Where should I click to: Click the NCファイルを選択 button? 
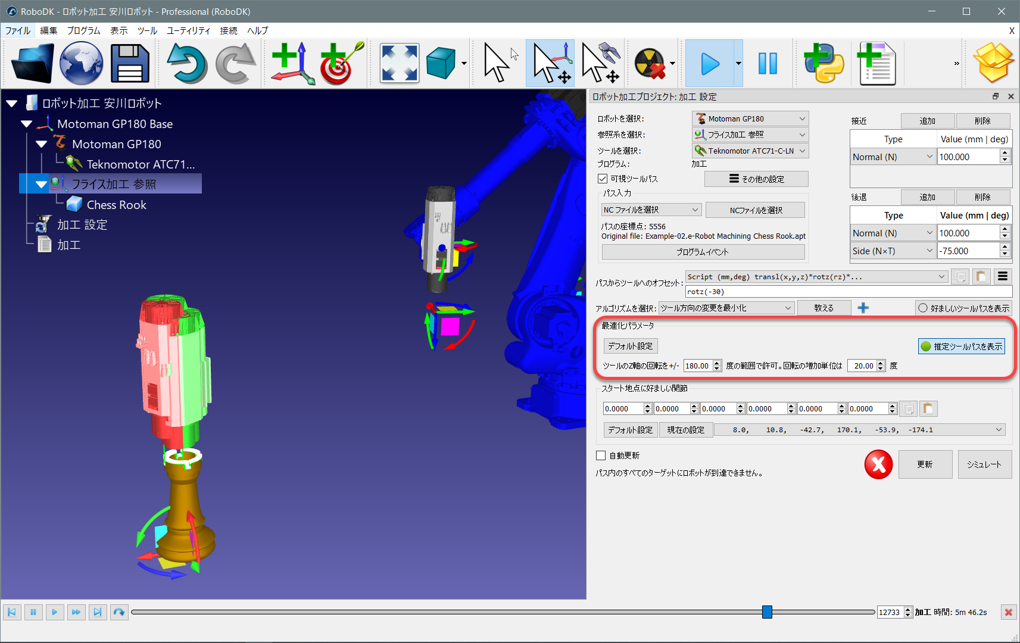click(x=756, y=210)
